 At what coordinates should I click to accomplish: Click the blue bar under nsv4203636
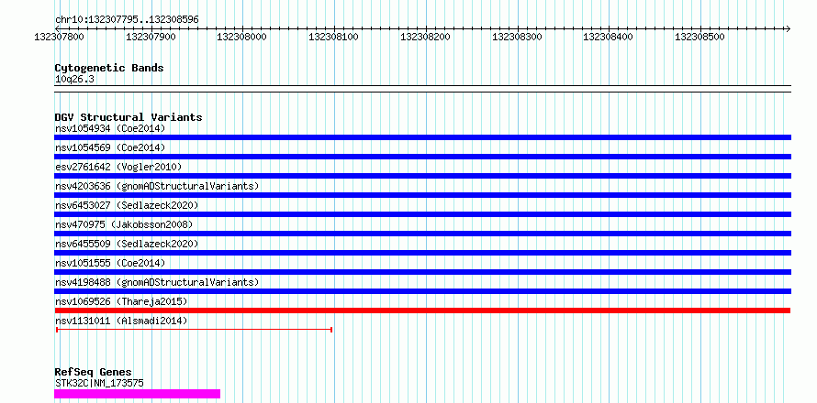click(x=422, y=195)
